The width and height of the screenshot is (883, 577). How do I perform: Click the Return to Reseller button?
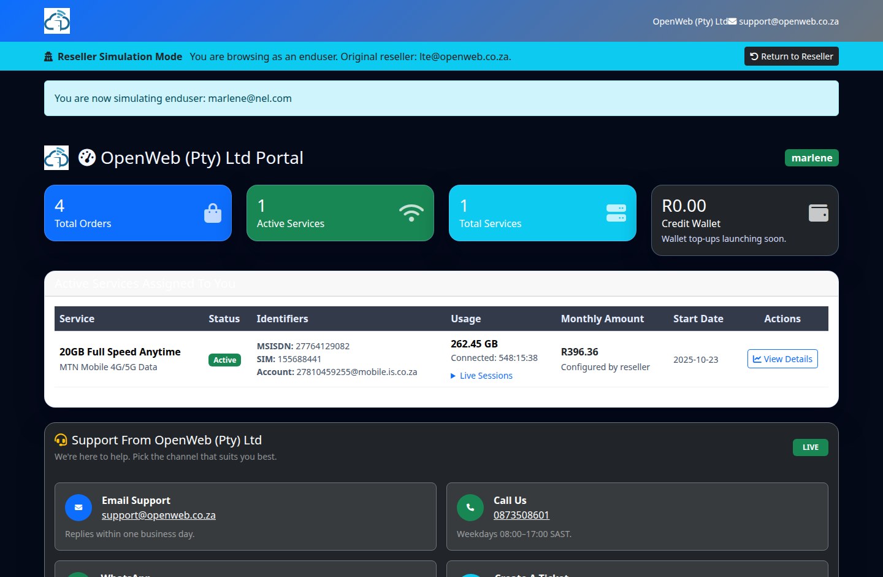(x=792, y=56)
